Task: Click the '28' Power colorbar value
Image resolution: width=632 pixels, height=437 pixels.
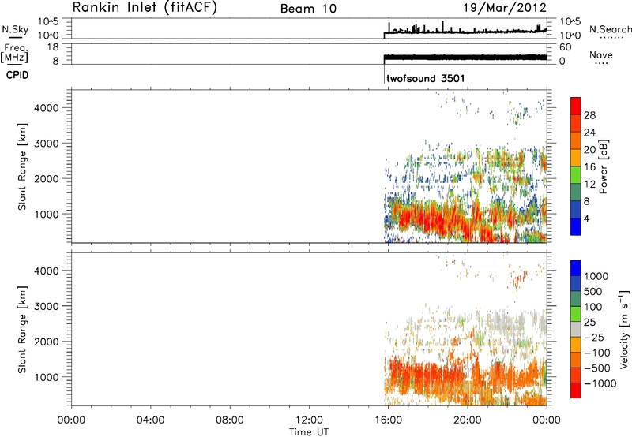Action: coord(589,115)
